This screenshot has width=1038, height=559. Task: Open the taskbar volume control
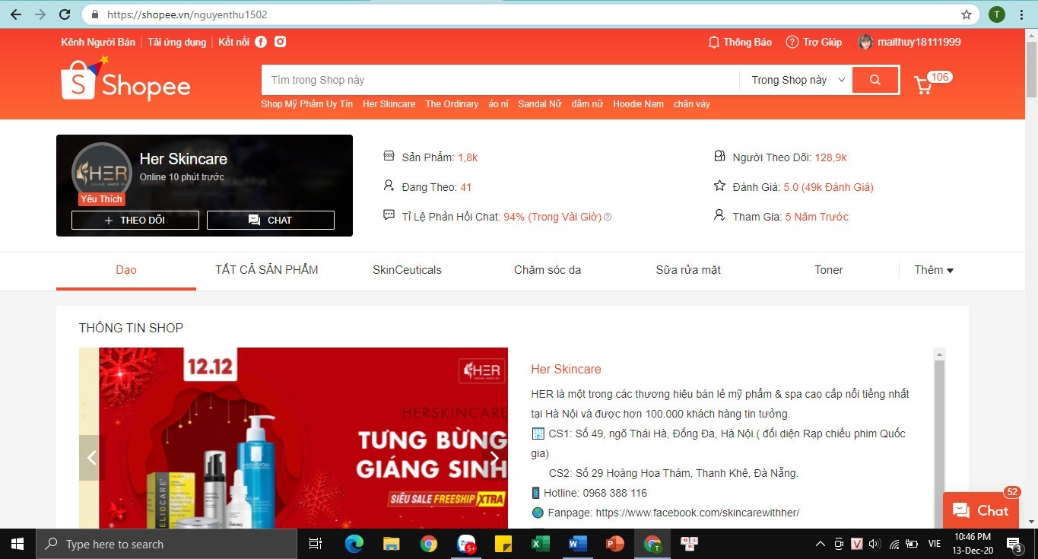pyautogui.click(x=875, y=544)
